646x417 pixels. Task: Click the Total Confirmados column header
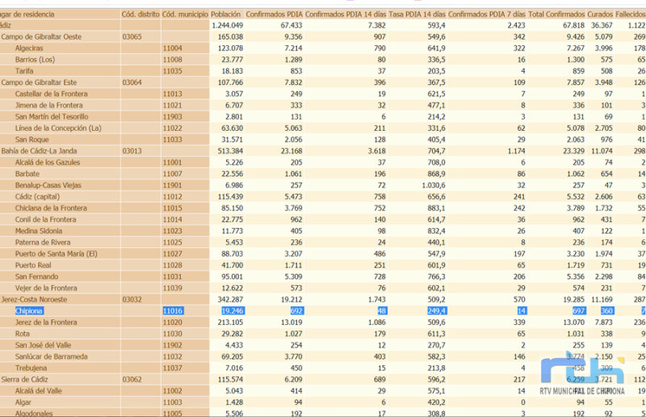click(556, 15)
